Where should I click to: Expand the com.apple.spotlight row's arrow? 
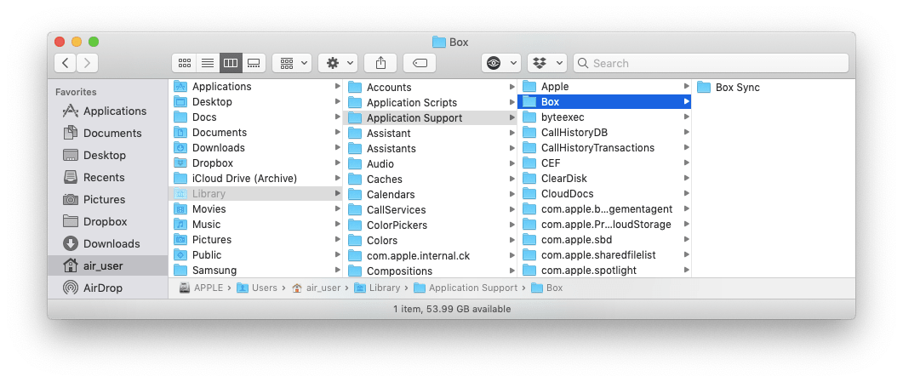[686, 270]
